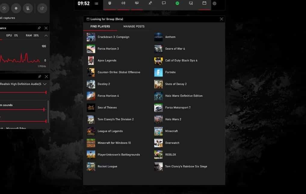
Task: Select the PlayerUnknown's Battlegrounds icon
Action: pos(91,155)
